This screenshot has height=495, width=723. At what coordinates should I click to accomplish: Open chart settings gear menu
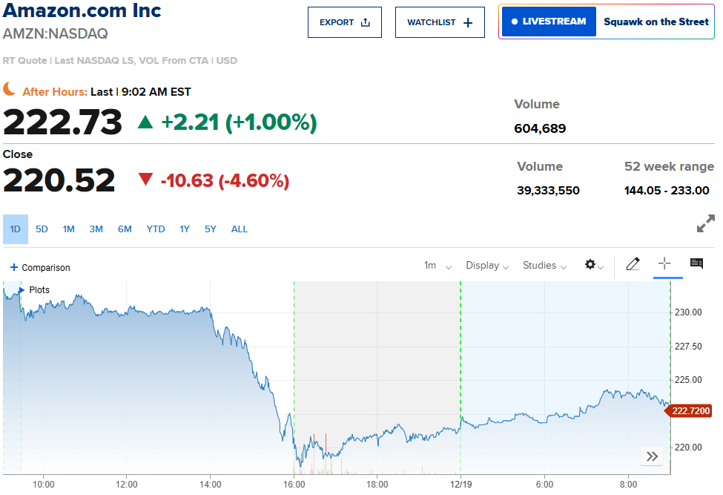tap(593, 265)
